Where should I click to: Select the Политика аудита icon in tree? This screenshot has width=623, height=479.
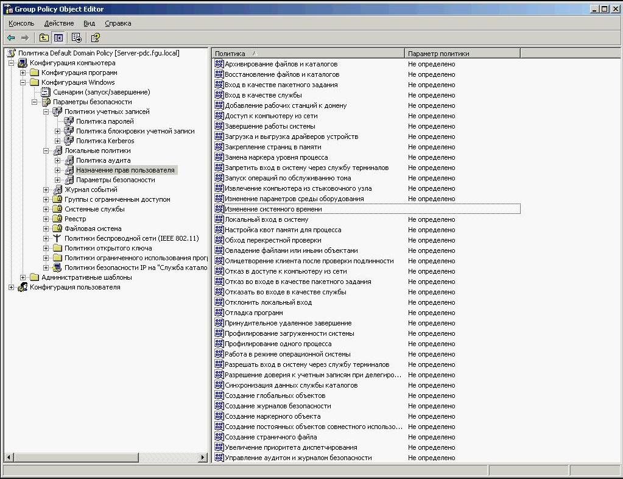tap(69, 160)
